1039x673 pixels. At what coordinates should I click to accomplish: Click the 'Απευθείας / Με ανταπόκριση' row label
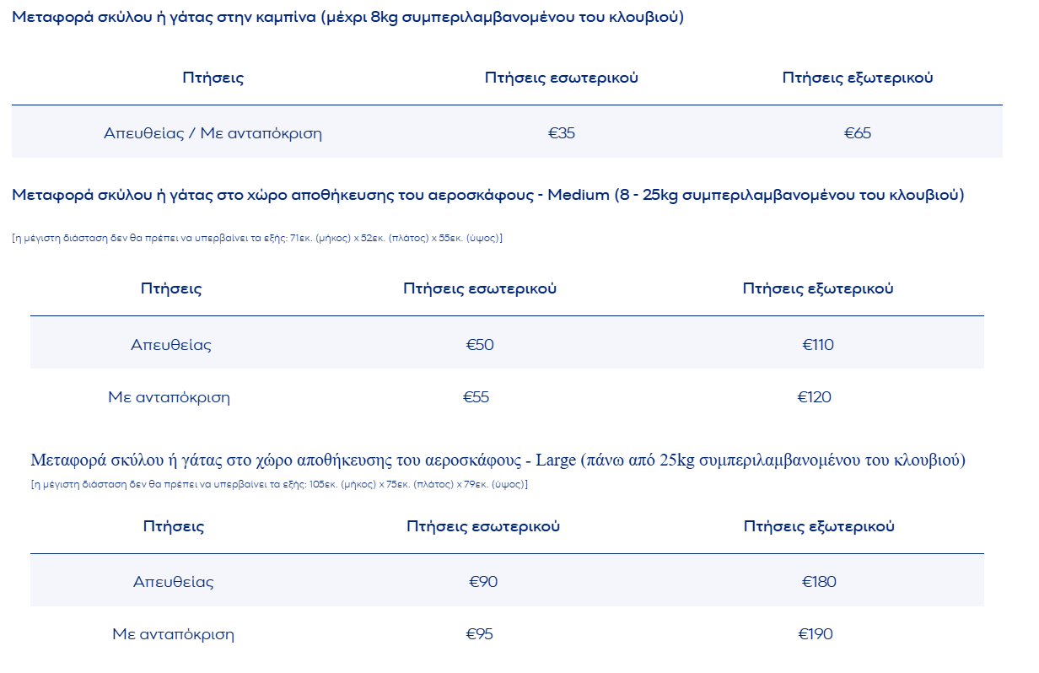[x=213, y=133]
